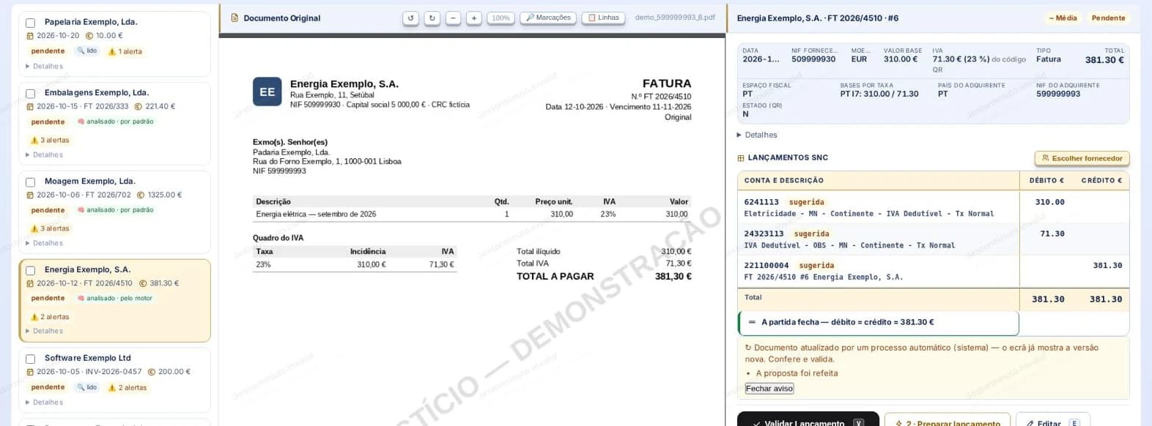Click euro coin icon beside 10.00 €

coord(89,35)
